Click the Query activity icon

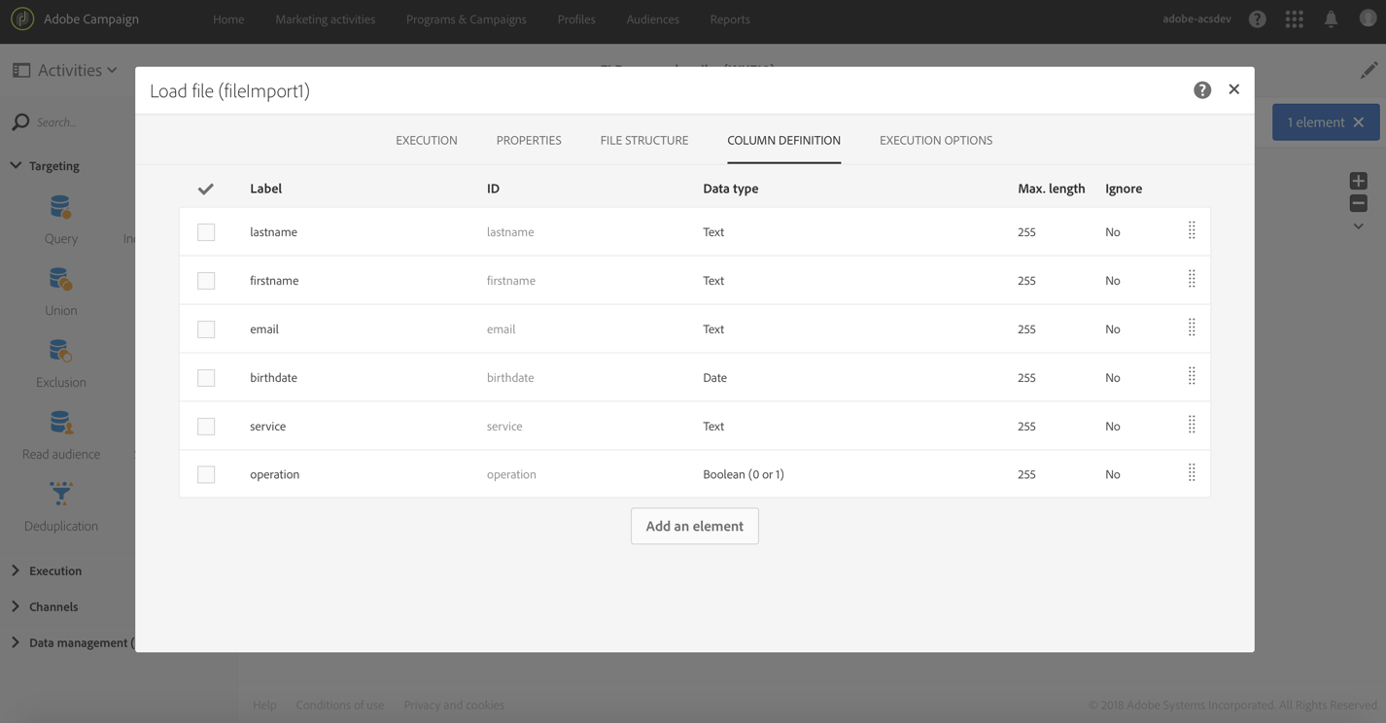click(60, 207)
